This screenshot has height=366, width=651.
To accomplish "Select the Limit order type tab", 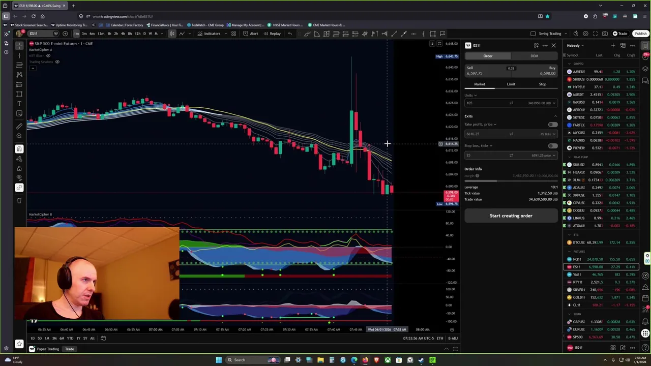I will click(511, 84).
